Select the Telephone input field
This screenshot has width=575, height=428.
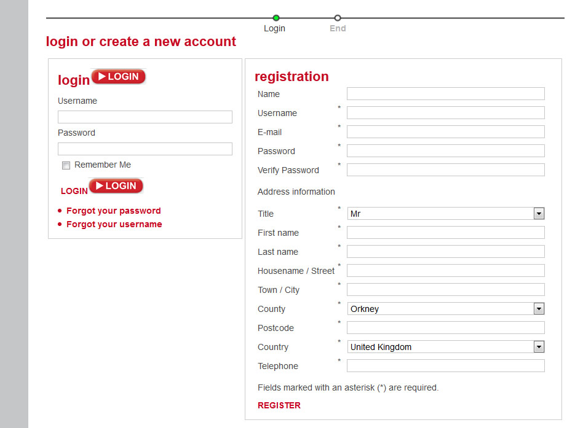point(446,366)
